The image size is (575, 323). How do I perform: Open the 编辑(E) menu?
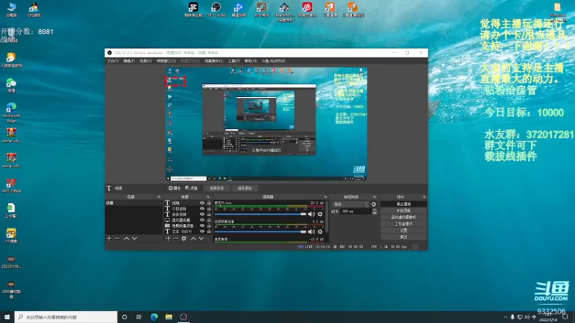point(129,61)
